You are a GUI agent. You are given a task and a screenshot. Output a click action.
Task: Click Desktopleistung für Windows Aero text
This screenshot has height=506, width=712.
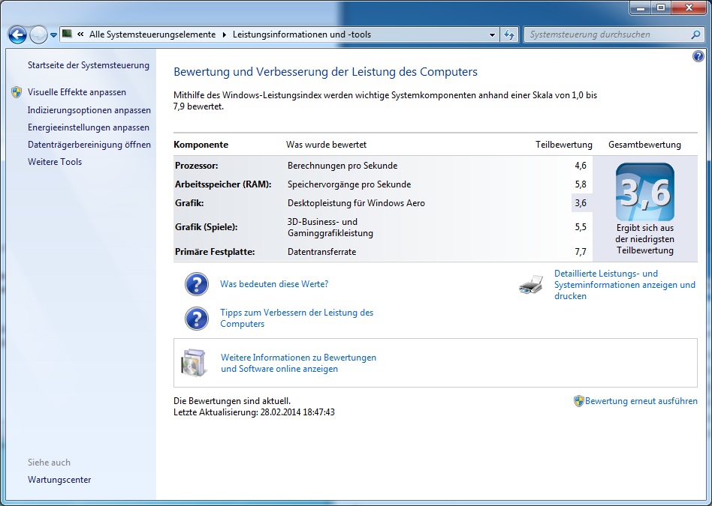[x=357, y=203]
